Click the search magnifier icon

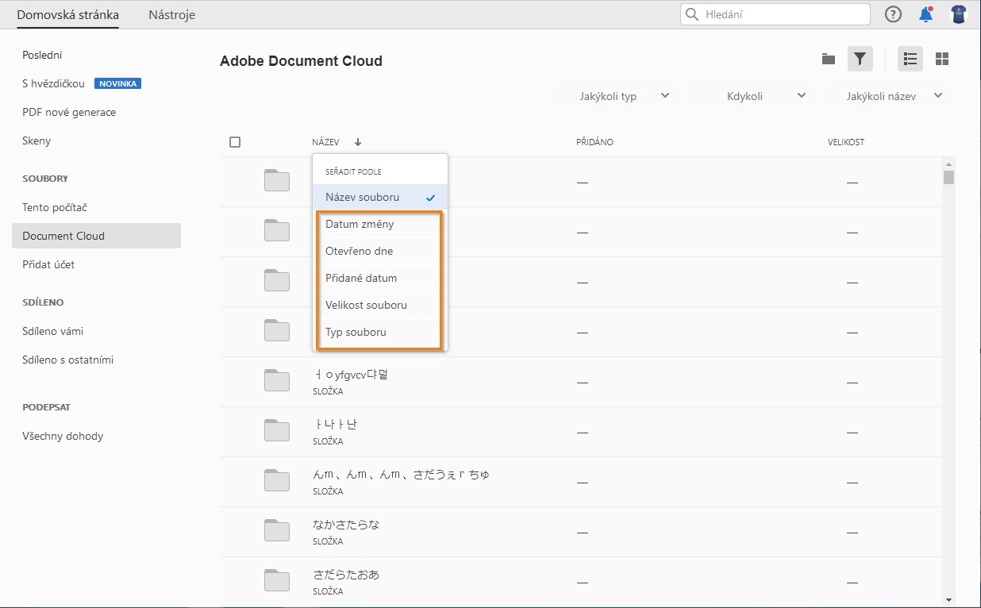(691, 13)
